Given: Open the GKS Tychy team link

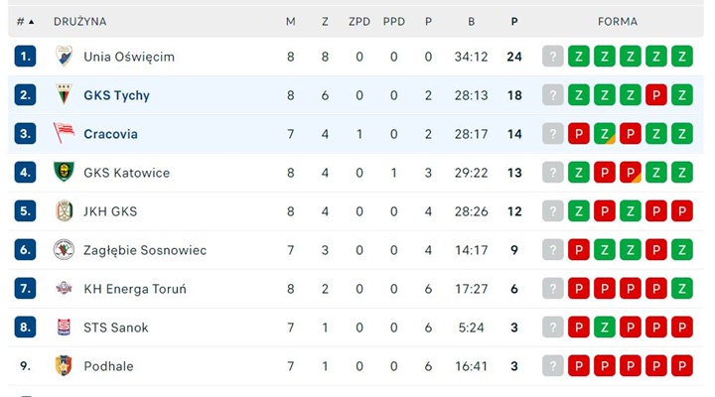Looking at the screenshot, I should click(x=117, y=95).
